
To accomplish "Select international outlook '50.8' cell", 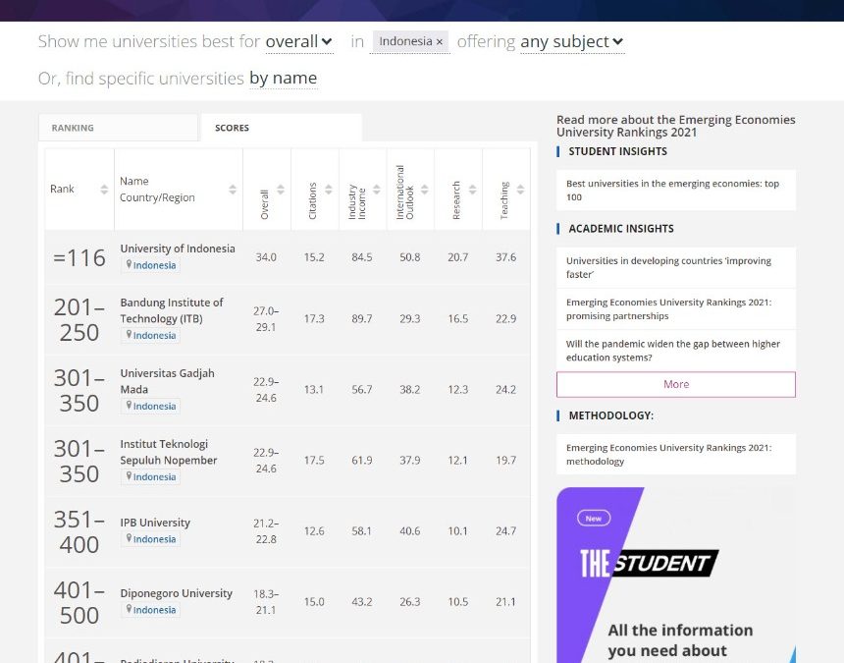I will [409, 257].
